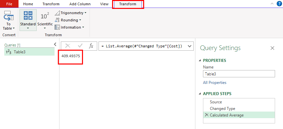Screen dimensions: 283x129
Task: Click the dropdown arrow under Scientific
Action: [45, 28]
